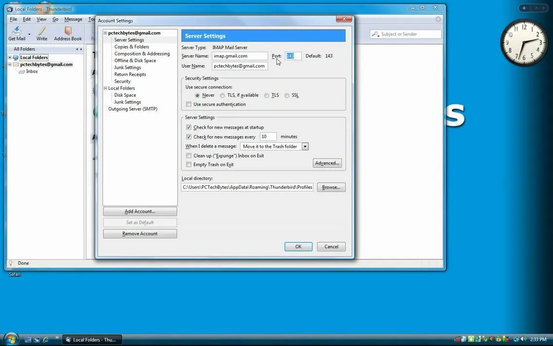Click the Local directory path field
The image size is (553, 346).
point(247,187)
